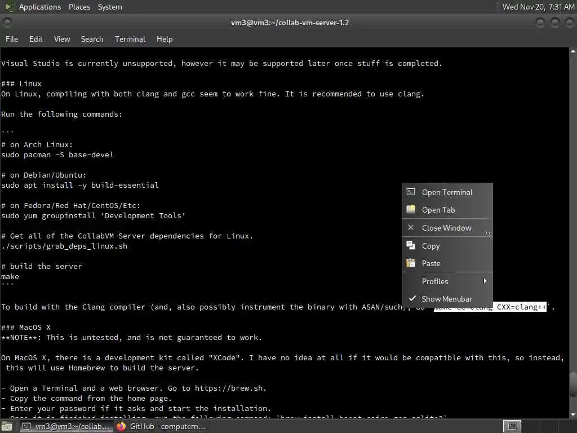
Task: Click the highlighted CXX=clang++ text
Action: [521, 307]
